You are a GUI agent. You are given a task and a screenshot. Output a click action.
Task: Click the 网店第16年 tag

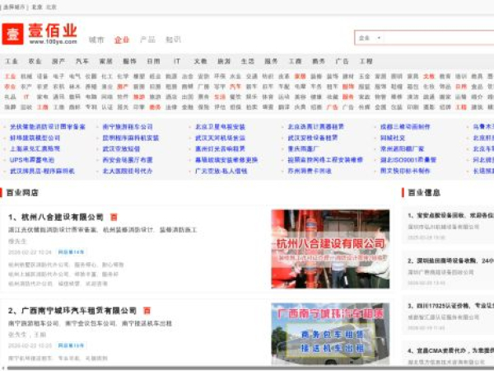pyautogui.click(x=71, y=345)
